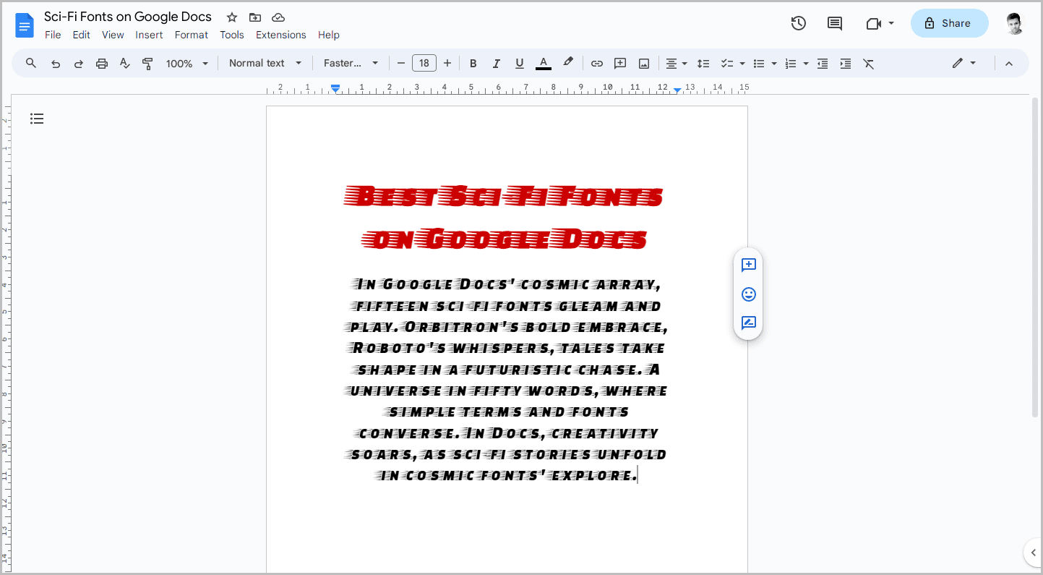Show the document outline panel
1043x575 pixels.
point(37,118)
